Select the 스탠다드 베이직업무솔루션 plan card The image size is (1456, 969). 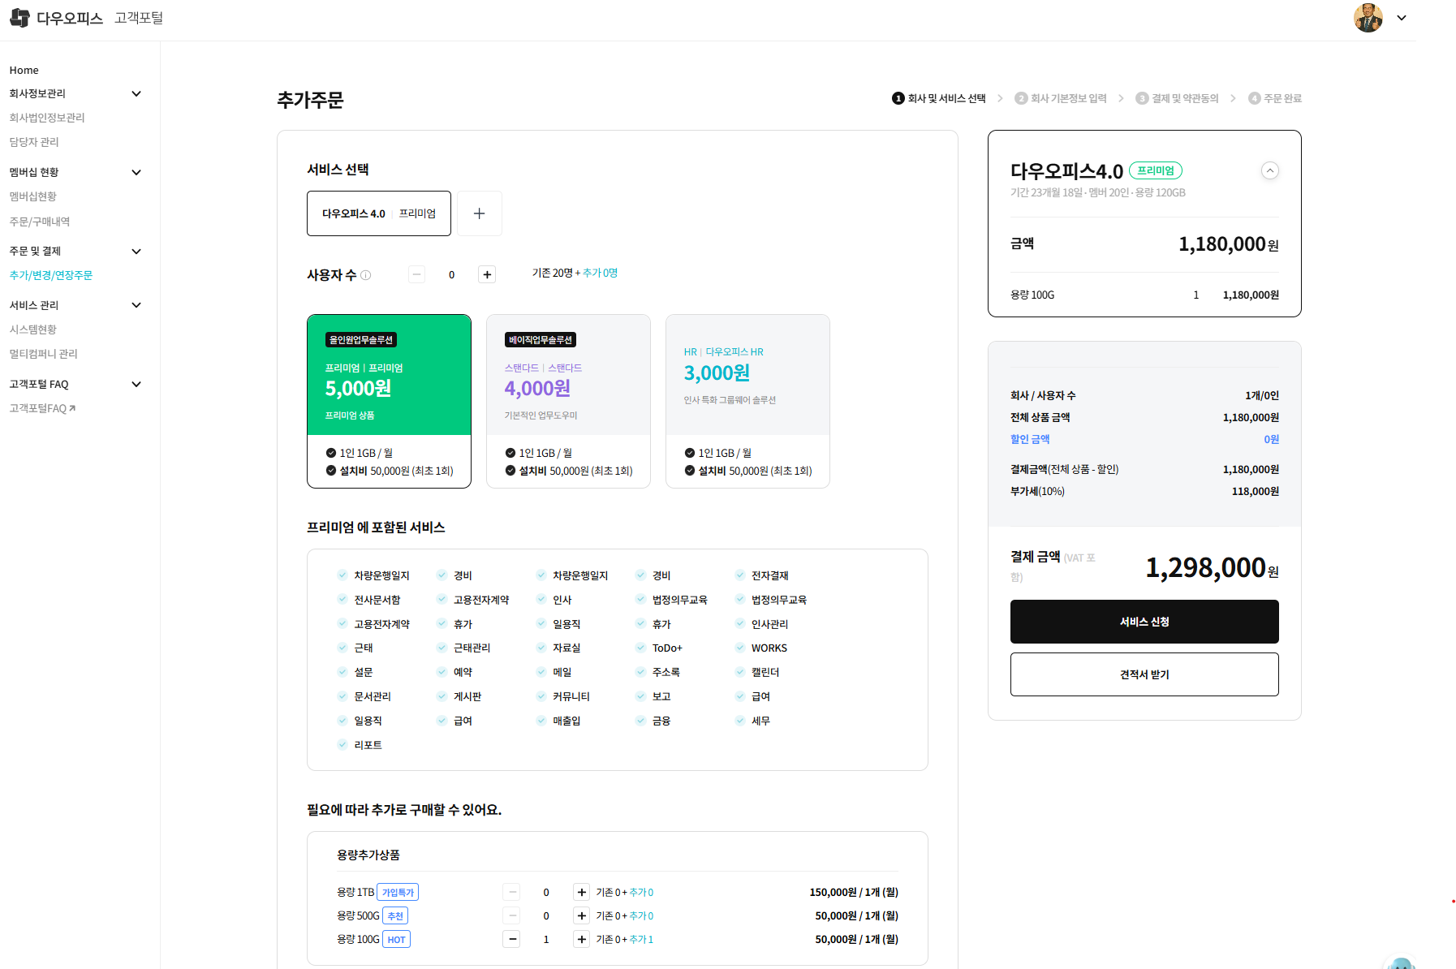coord(568,401)
